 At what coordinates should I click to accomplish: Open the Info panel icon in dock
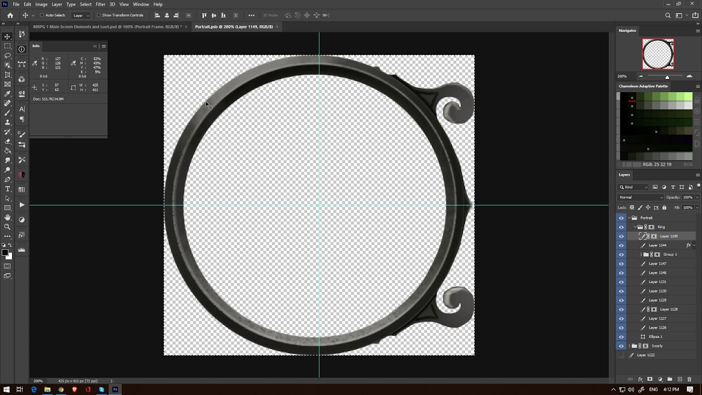(x=22, y=49)
